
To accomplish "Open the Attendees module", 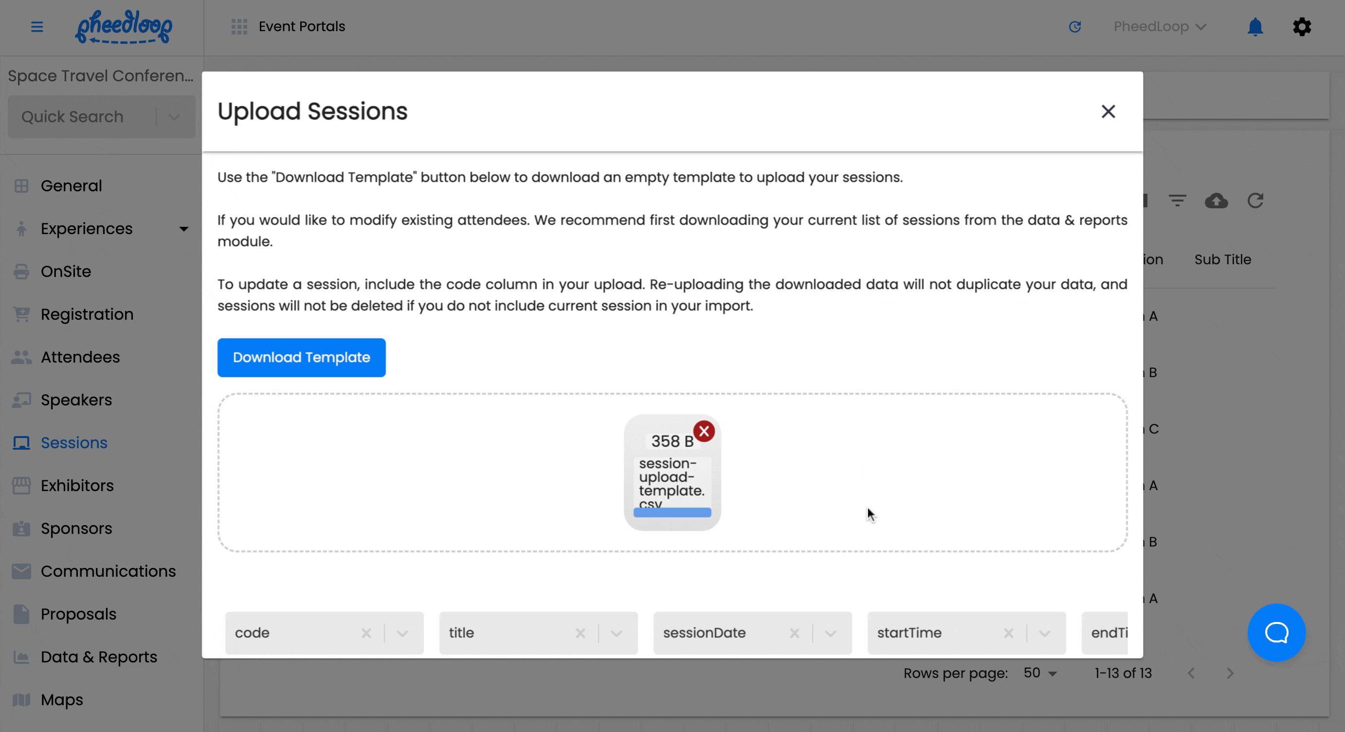I will pos(80,357).
